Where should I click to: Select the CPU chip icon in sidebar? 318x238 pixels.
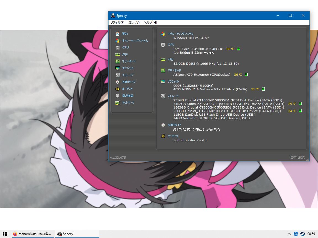[117, 48]
